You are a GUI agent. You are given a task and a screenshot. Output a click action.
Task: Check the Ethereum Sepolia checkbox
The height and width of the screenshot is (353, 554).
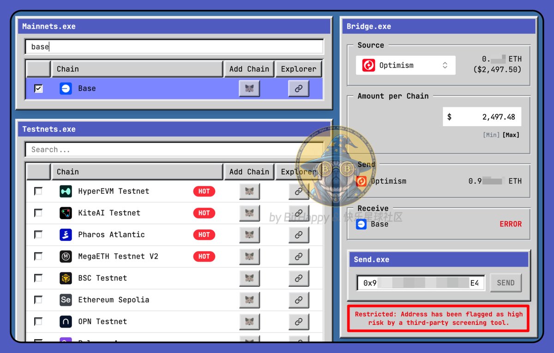coord(38,299)
